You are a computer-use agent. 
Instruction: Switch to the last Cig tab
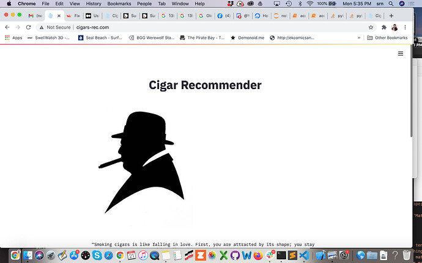click(x=375, y=16)
